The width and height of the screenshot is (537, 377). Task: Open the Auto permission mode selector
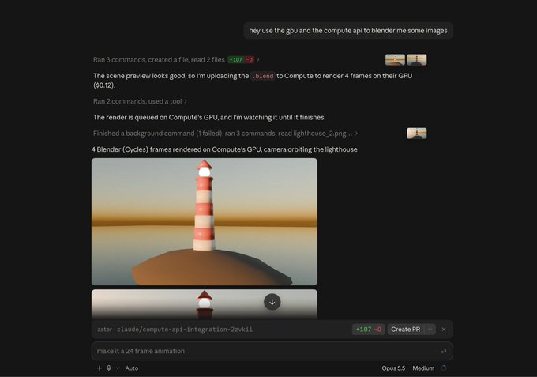[132, 368]
